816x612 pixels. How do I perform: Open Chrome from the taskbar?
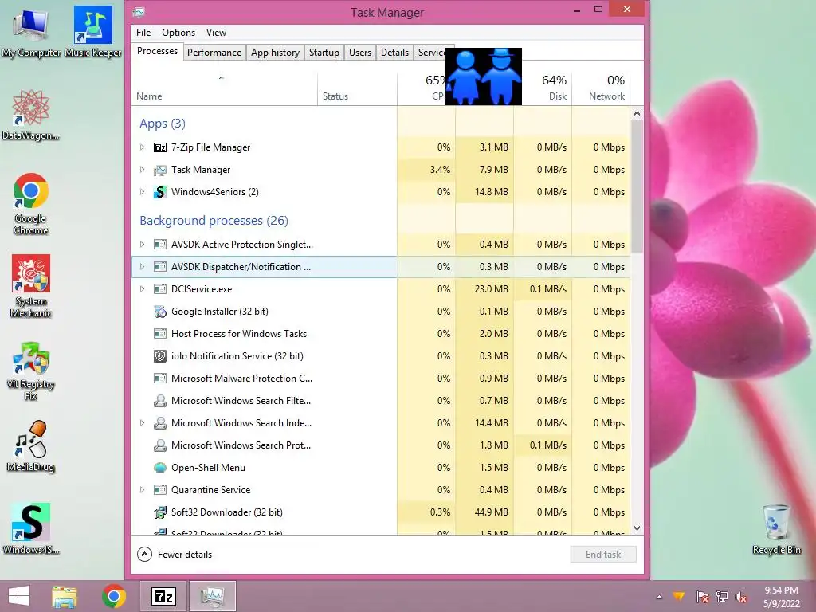point(114,596)
